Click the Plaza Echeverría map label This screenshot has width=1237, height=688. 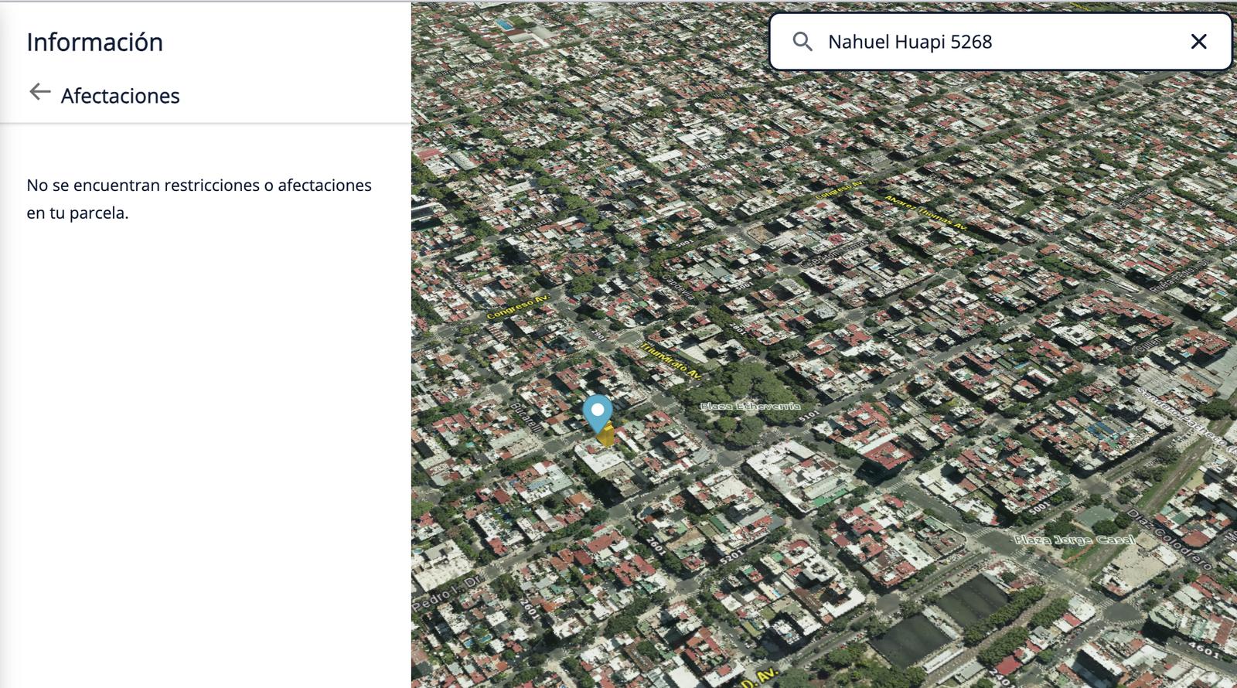coord(750,407)
